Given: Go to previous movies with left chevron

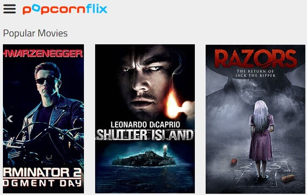Looking at the screenshot, I should pos(10,119).
